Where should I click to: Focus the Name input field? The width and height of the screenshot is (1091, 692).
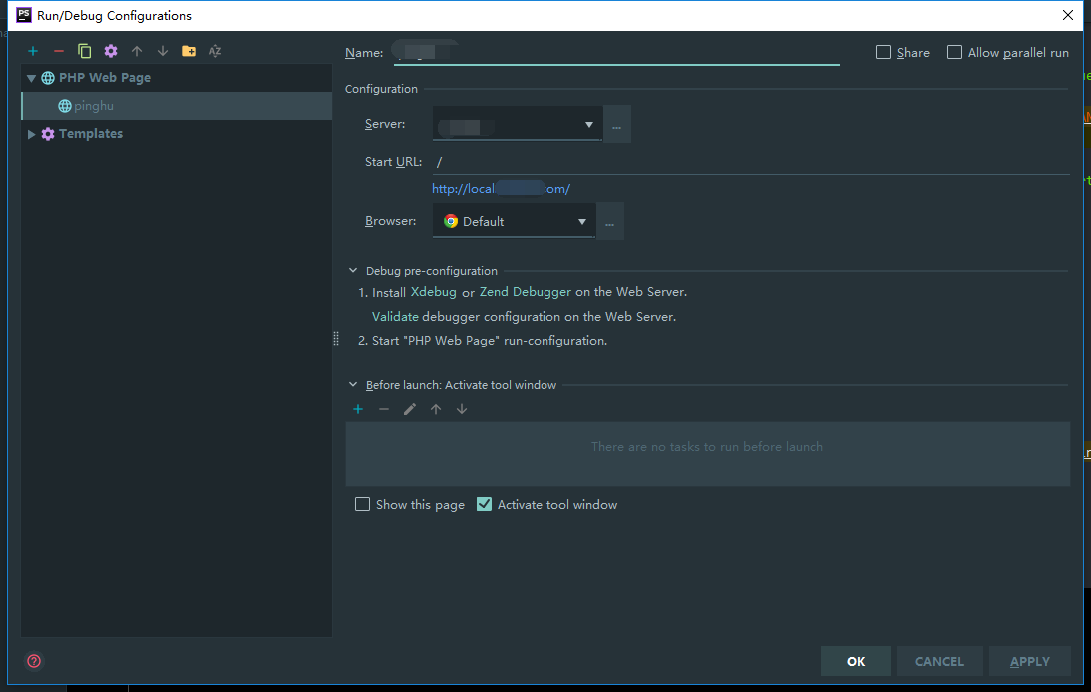coord(616,52)
